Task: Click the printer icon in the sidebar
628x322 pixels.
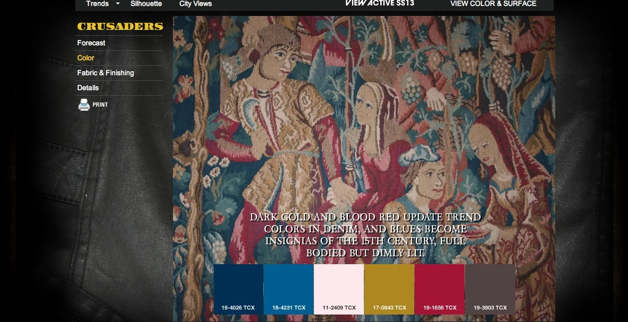Action: pos(84,105)
